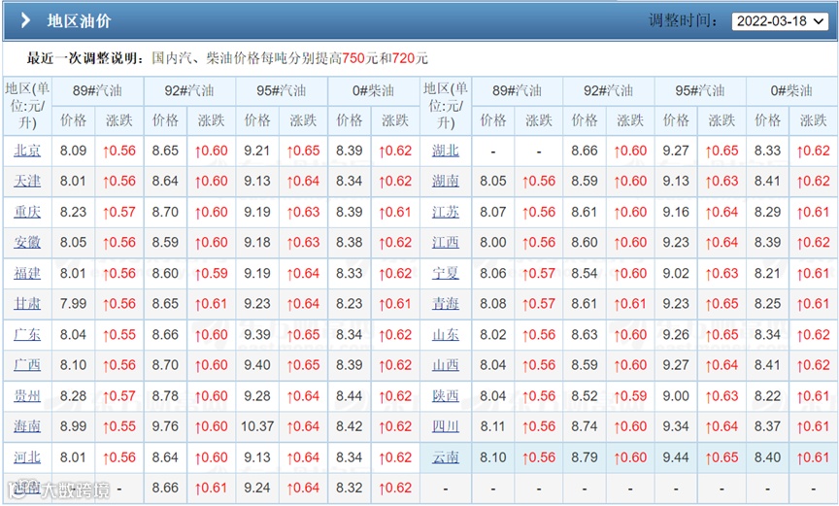
Task: Select the 最近一次调整说明 label text
Action: [84, 57]
